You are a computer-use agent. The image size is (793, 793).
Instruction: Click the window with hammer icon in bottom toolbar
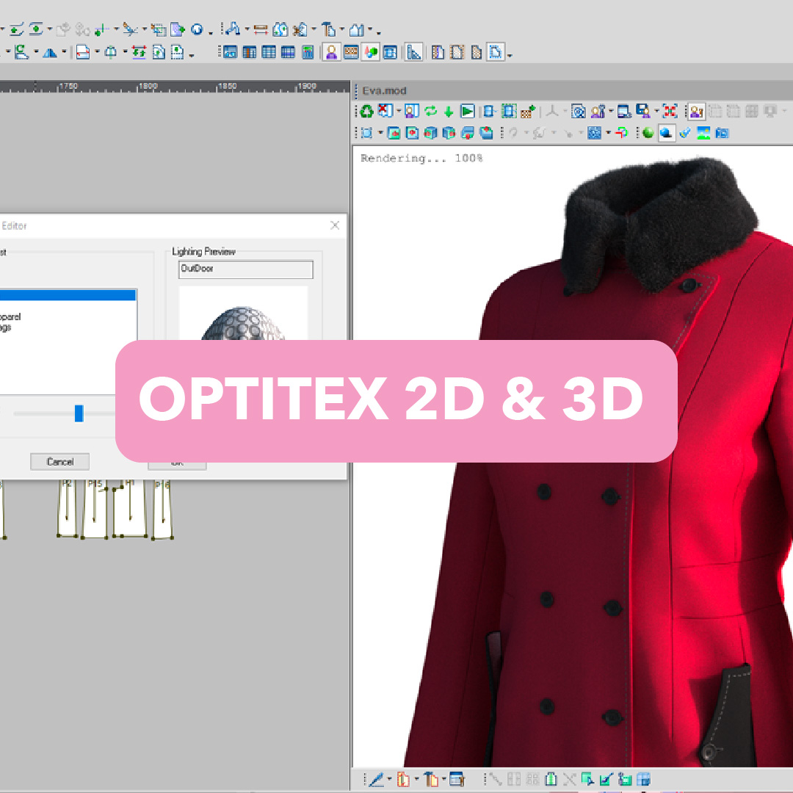coord(457,779)
